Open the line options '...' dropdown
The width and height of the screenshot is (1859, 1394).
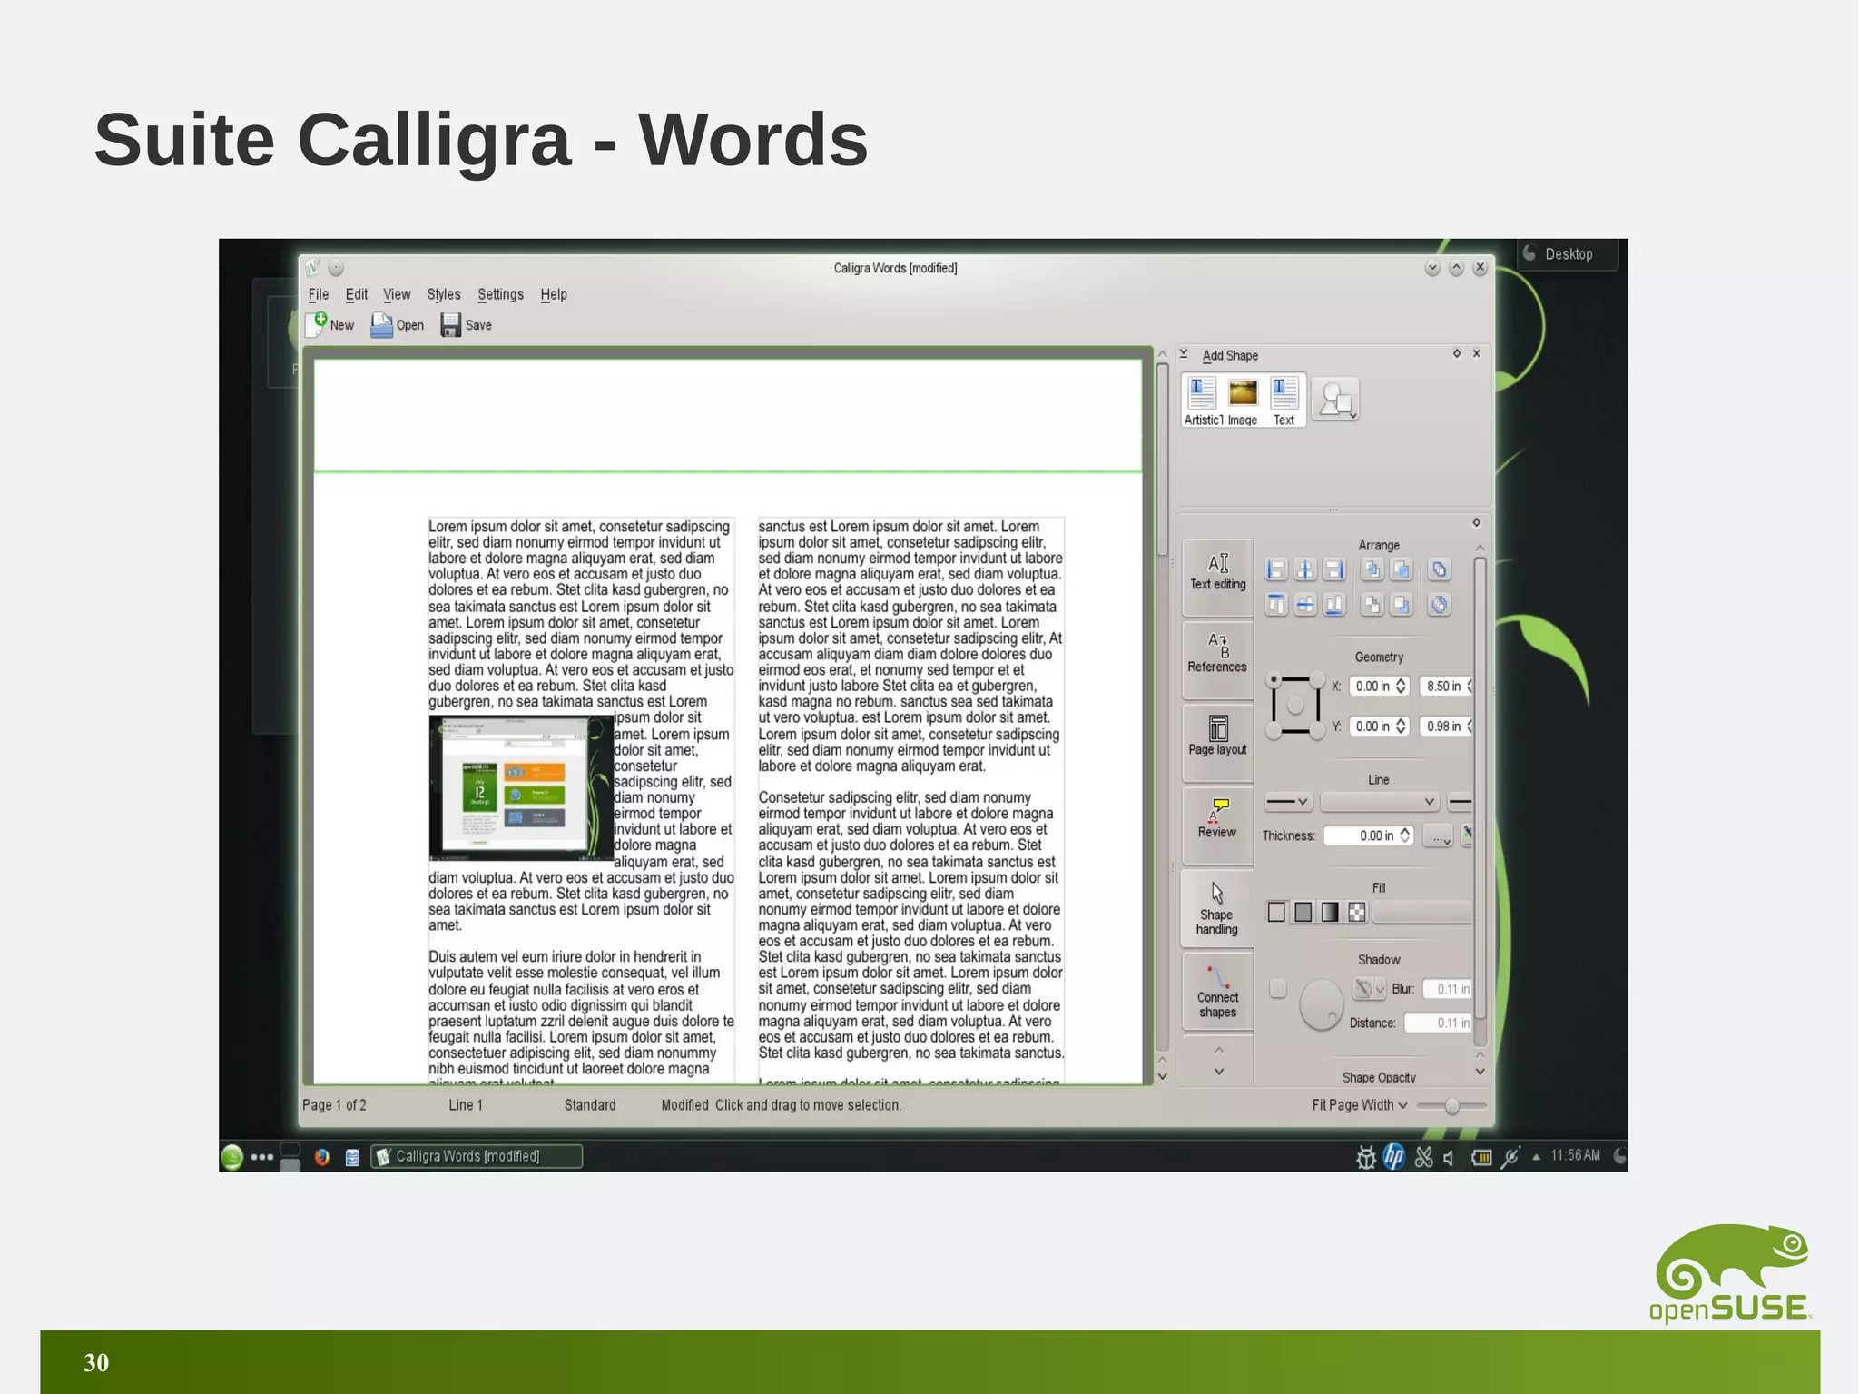1438,836
